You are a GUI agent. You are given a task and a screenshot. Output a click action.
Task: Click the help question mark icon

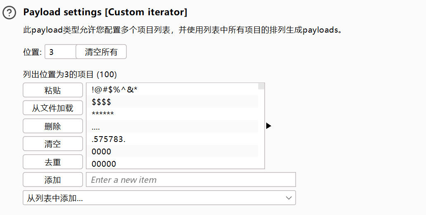pyautogui.click(x=9, y=13)
